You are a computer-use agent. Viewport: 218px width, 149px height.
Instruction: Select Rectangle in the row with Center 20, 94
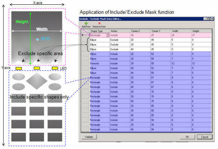click(x=100, y=120)
